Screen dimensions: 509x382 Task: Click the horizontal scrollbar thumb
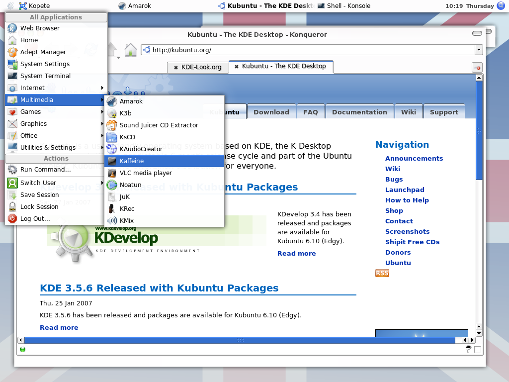(x=240, y=340)
